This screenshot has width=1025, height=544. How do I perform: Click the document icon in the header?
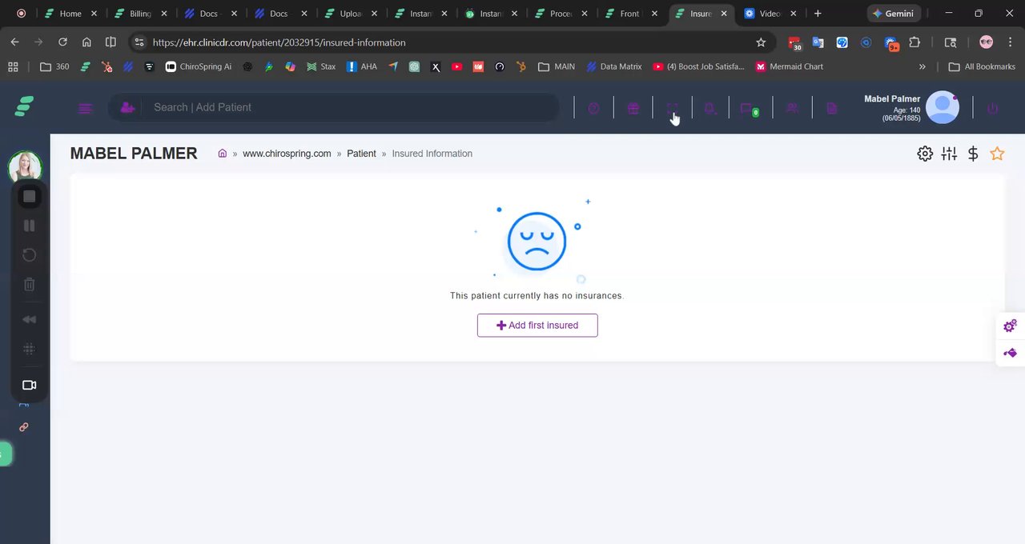[x=831, y=108]
